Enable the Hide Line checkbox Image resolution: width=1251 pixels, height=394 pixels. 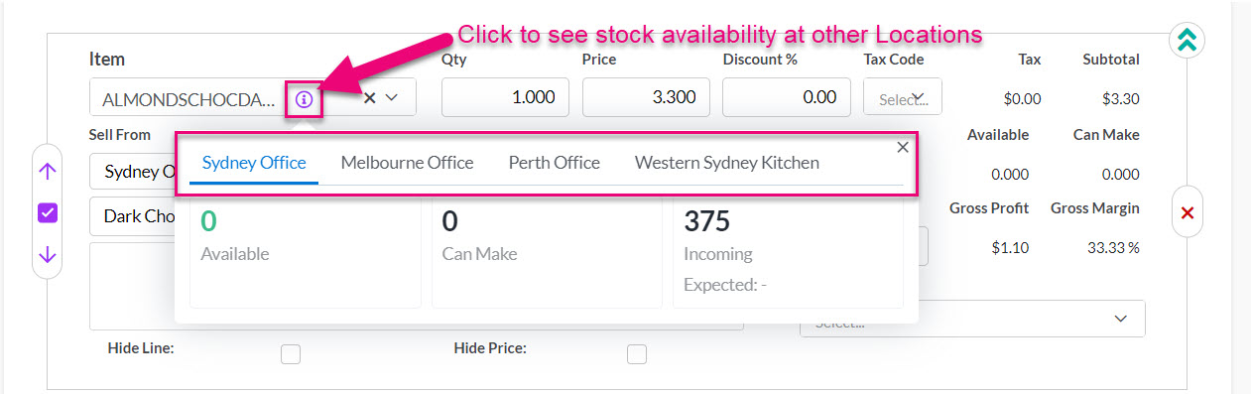[291, 354]
